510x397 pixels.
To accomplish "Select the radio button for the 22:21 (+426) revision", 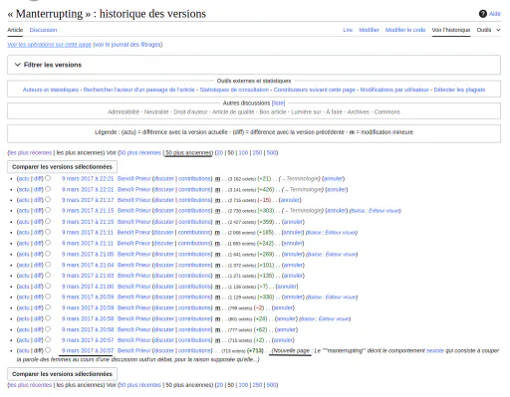I will coord(48,189).
